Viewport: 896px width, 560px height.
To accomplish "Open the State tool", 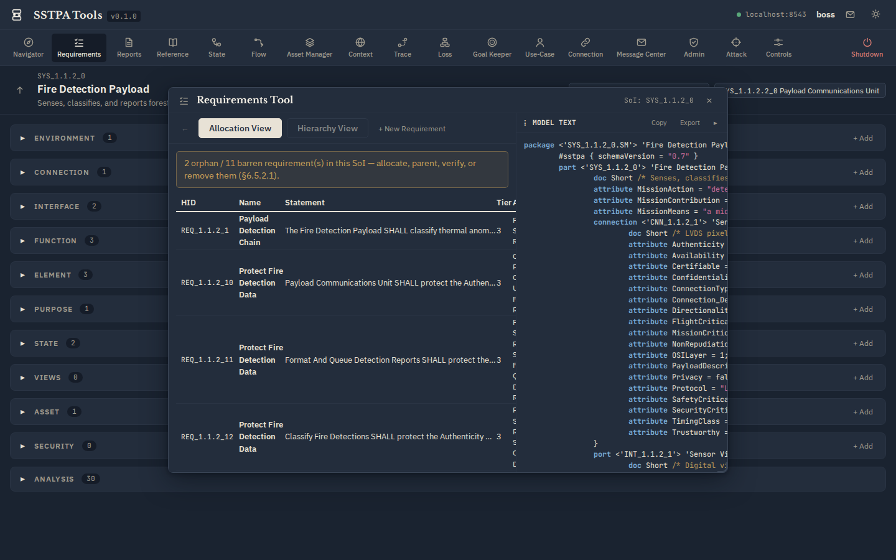I will point(217,48).
